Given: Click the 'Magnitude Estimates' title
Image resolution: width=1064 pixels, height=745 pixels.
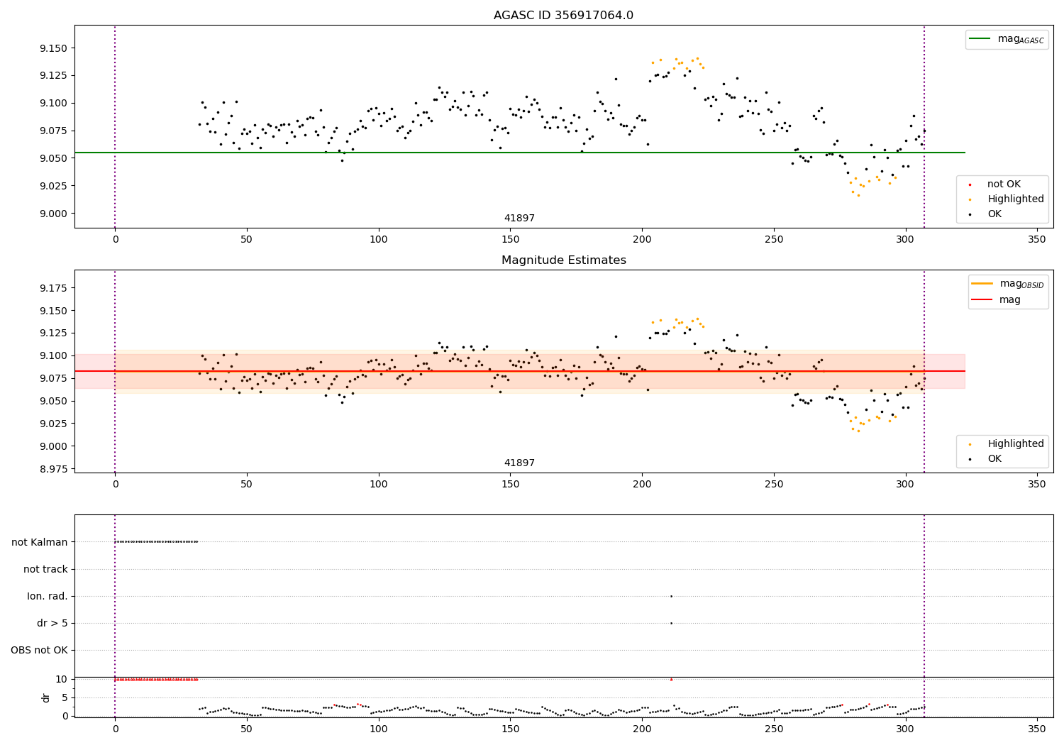Looking at the screenshot, I should 563,260.
